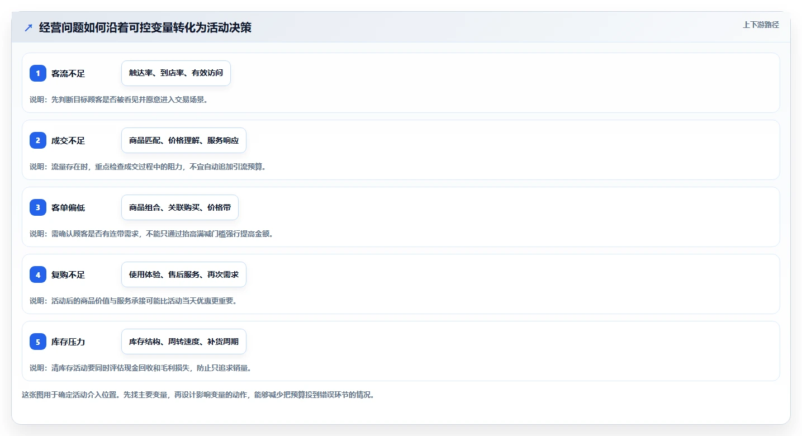Select the 库存压力 heading

[x=68, y=342]
